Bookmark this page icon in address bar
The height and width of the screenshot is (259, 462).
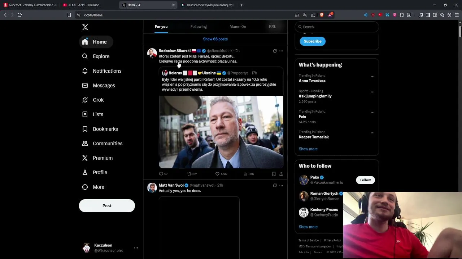[x=69, y=15]
